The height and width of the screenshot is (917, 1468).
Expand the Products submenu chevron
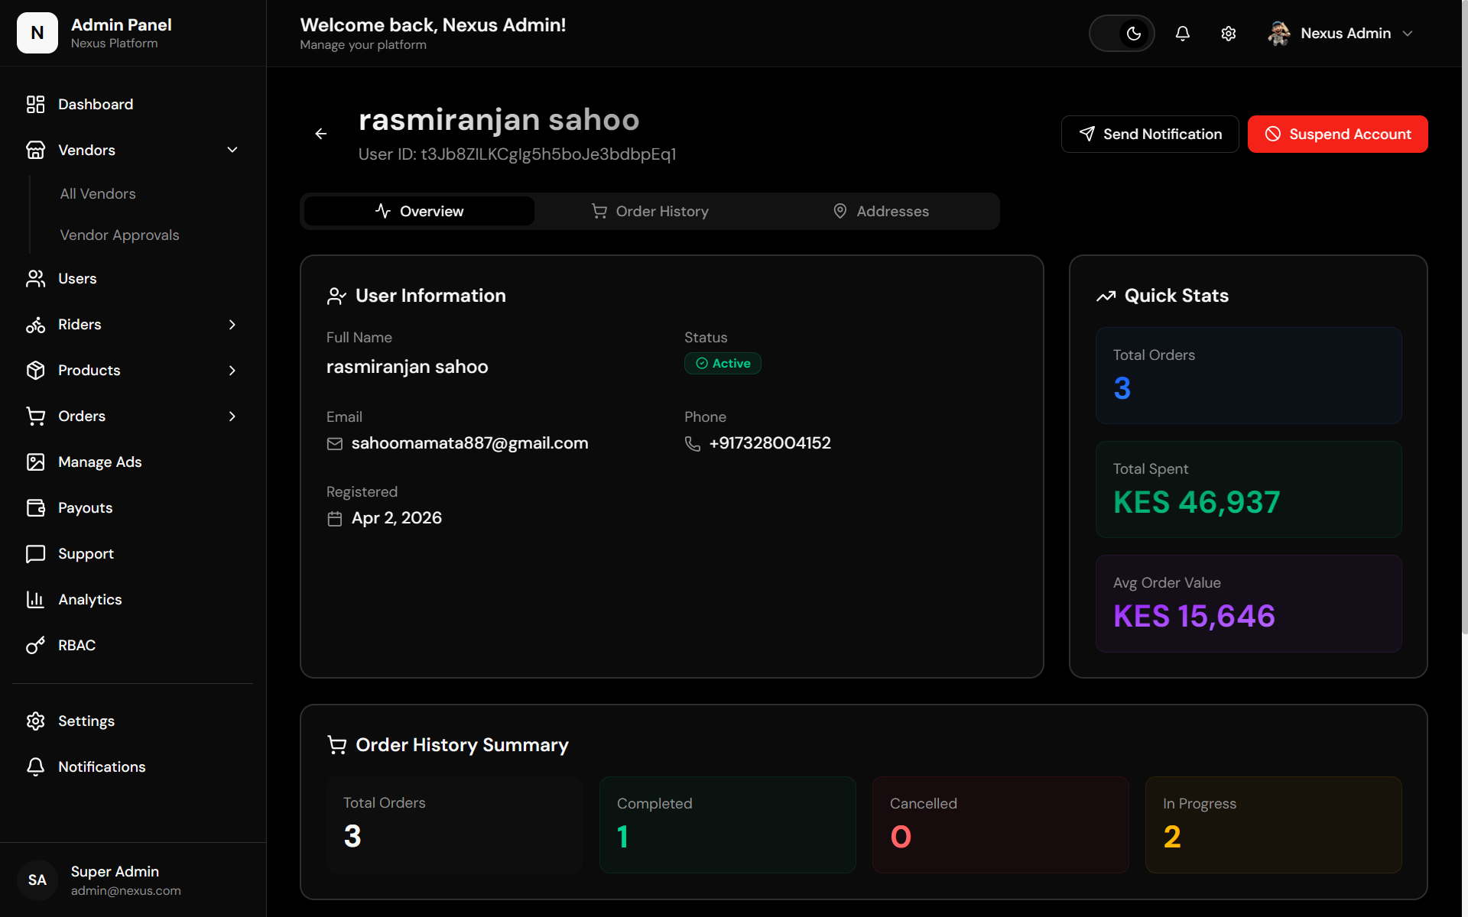point(232,371)
